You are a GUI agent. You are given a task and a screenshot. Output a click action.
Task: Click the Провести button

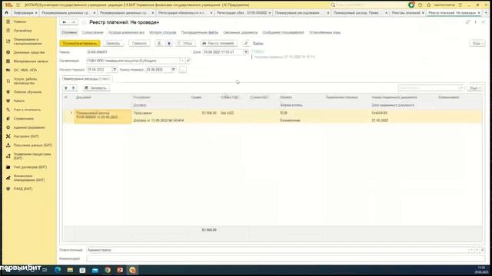139,43
